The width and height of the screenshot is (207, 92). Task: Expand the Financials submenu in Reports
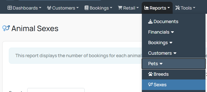pyautogui.click(x=161, y=32)
